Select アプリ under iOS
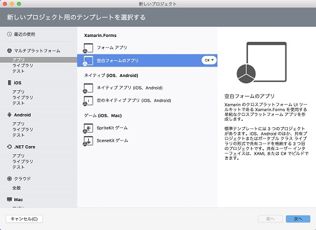This screenshot has height=230, width=316. [x=18, y=91]
